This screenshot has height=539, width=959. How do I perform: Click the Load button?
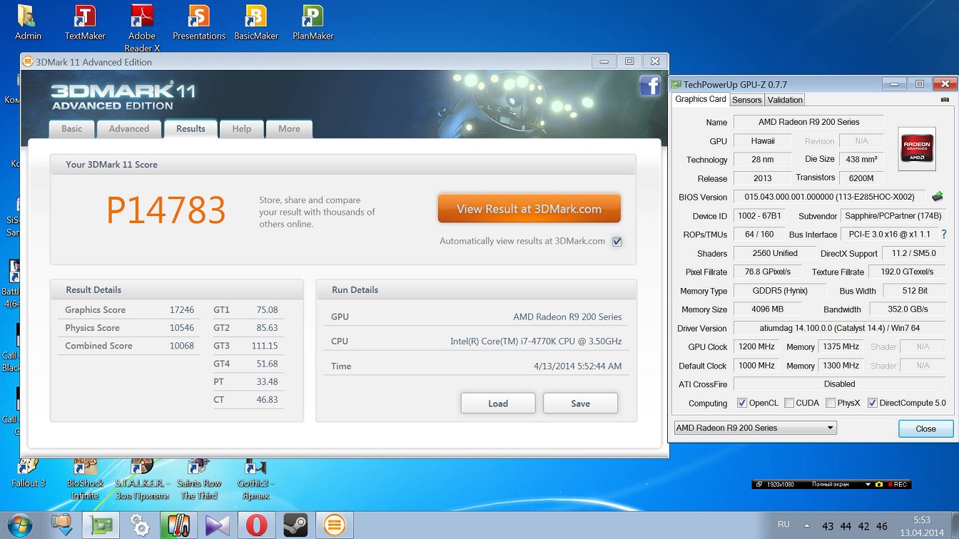click(x=498, y=404)
